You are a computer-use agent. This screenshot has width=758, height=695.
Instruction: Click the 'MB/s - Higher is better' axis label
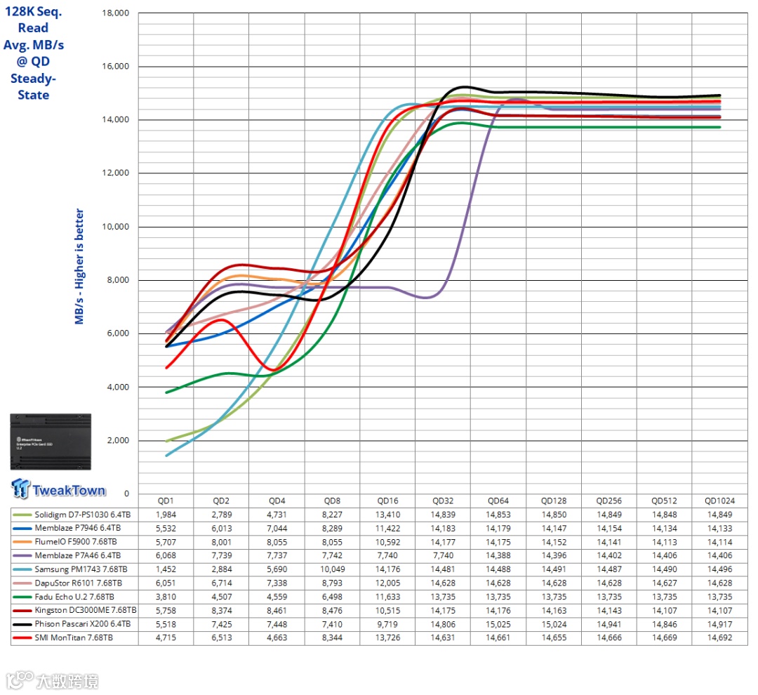tap(79, 267)
